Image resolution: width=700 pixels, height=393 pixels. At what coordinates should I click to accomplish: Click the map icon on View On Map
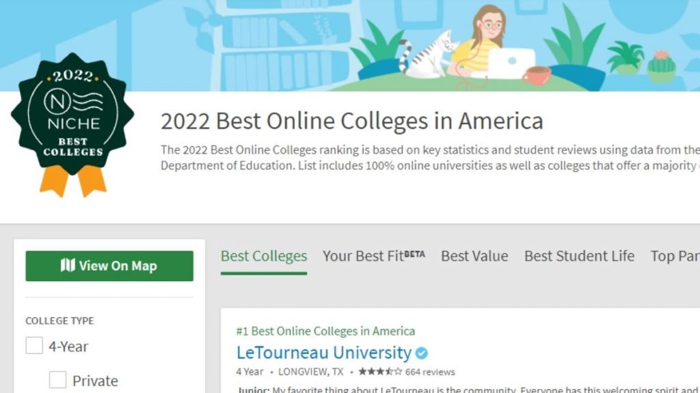pyautogui.click(x=68, y=265)
